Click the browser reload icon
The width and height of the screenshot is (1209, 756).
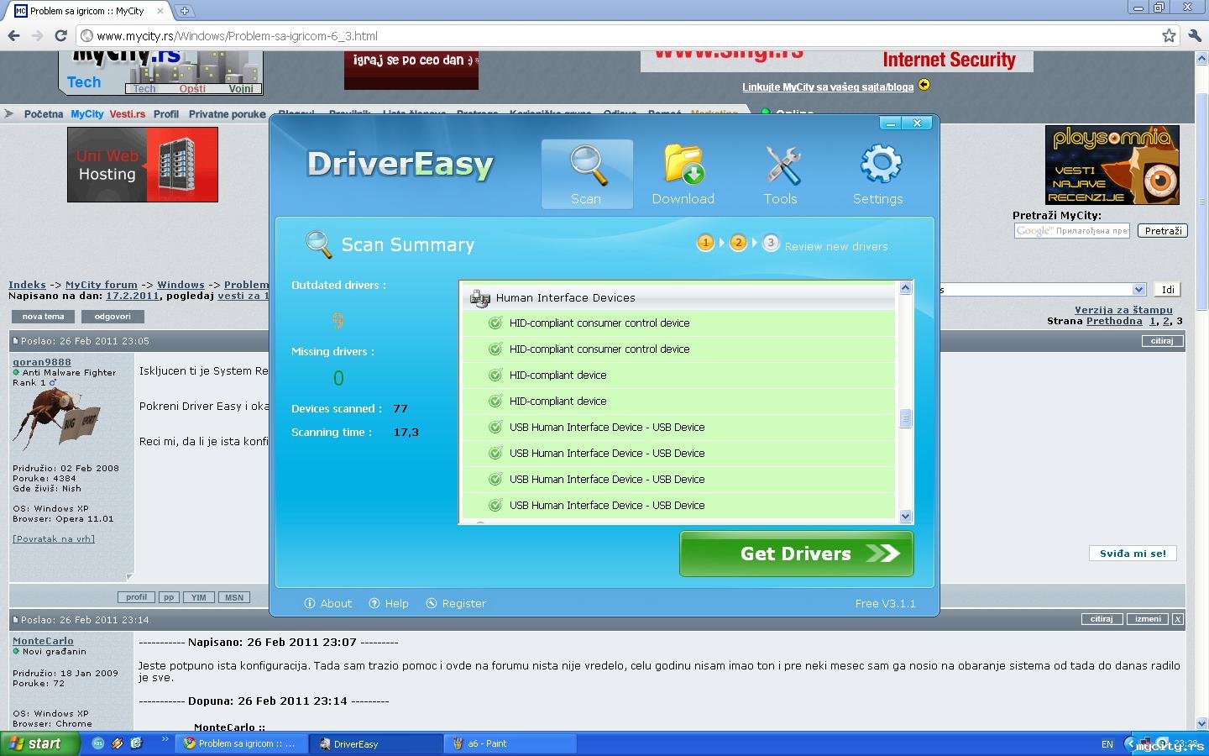(x=60, y=35)
